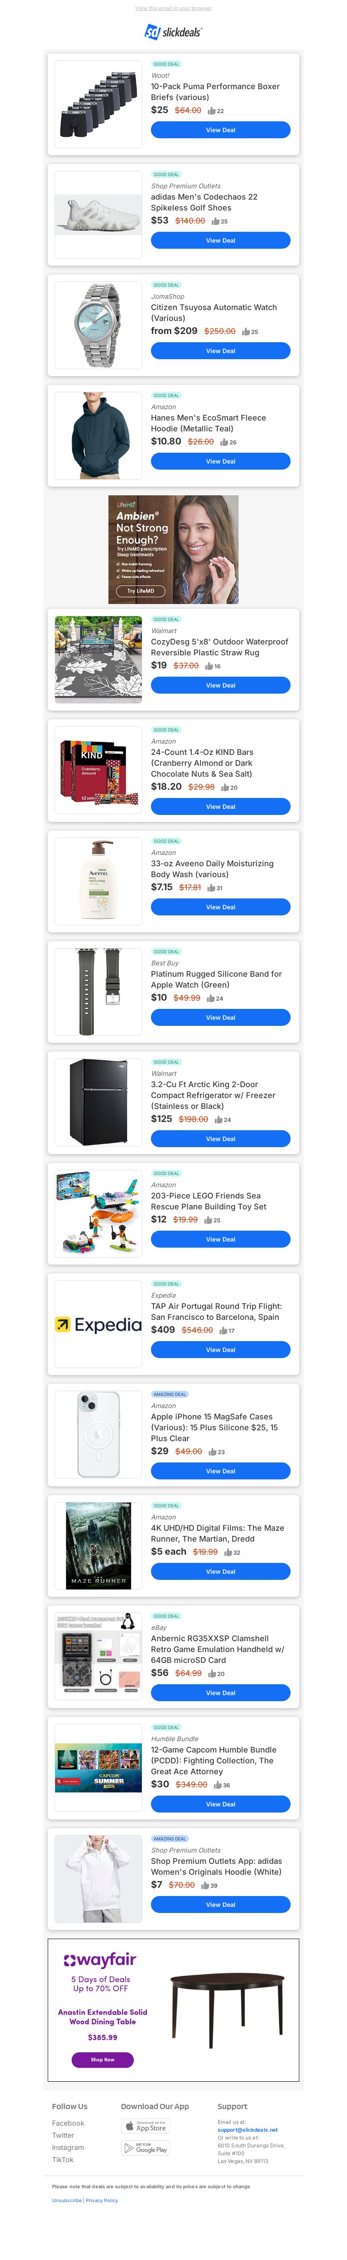This screenshot has height=2260, width=347.
Task: Open the Facebook link under Follow Us
Action: coord(68,2123)
